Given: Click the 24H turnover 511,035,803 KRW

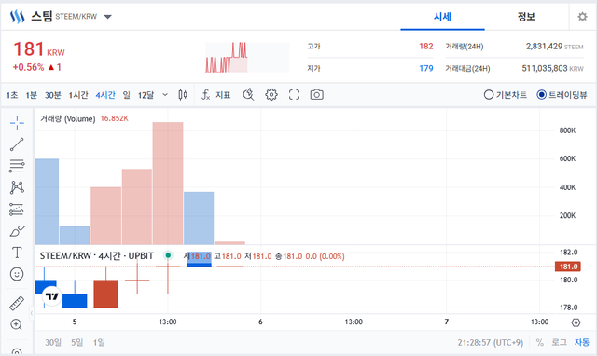Looking at the screenshot, I should tap(552, 68).
